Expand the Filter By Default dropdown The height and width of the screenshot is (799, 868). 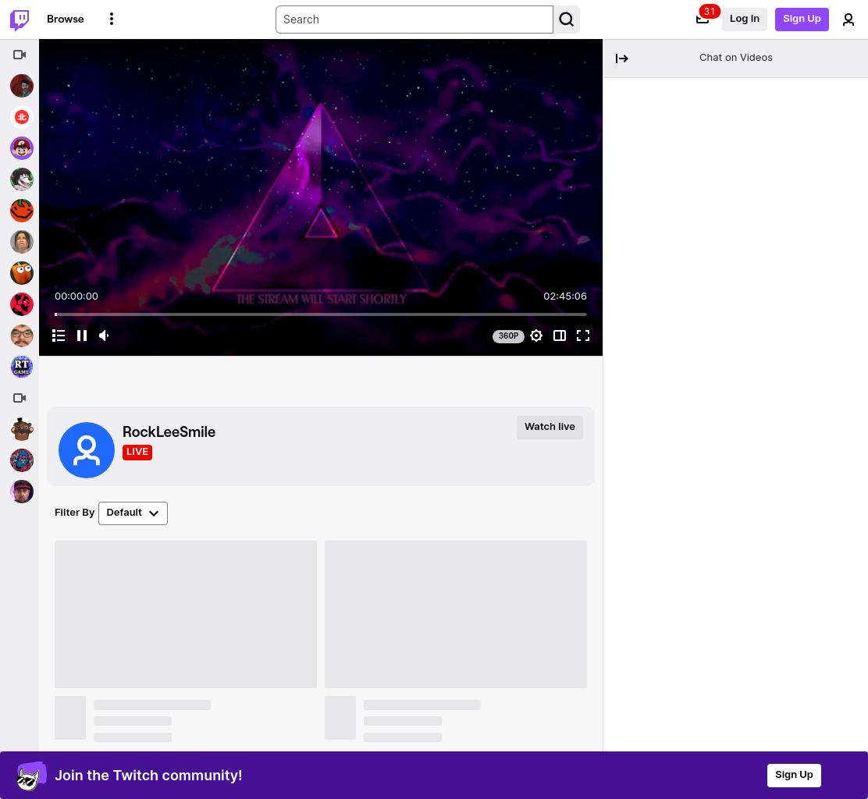[x=133, y=513]
